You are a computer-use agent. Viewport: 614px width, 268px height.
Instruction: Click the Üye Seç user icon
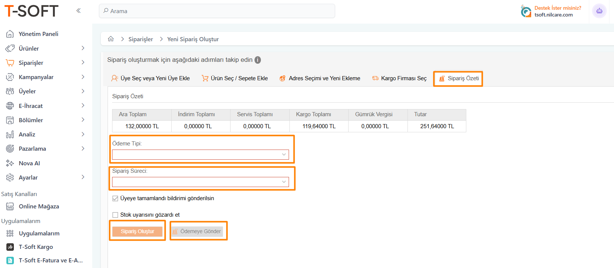115,78
